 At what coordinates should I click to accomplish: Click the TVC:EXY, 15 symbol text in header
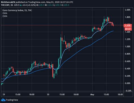coord(7,5)
